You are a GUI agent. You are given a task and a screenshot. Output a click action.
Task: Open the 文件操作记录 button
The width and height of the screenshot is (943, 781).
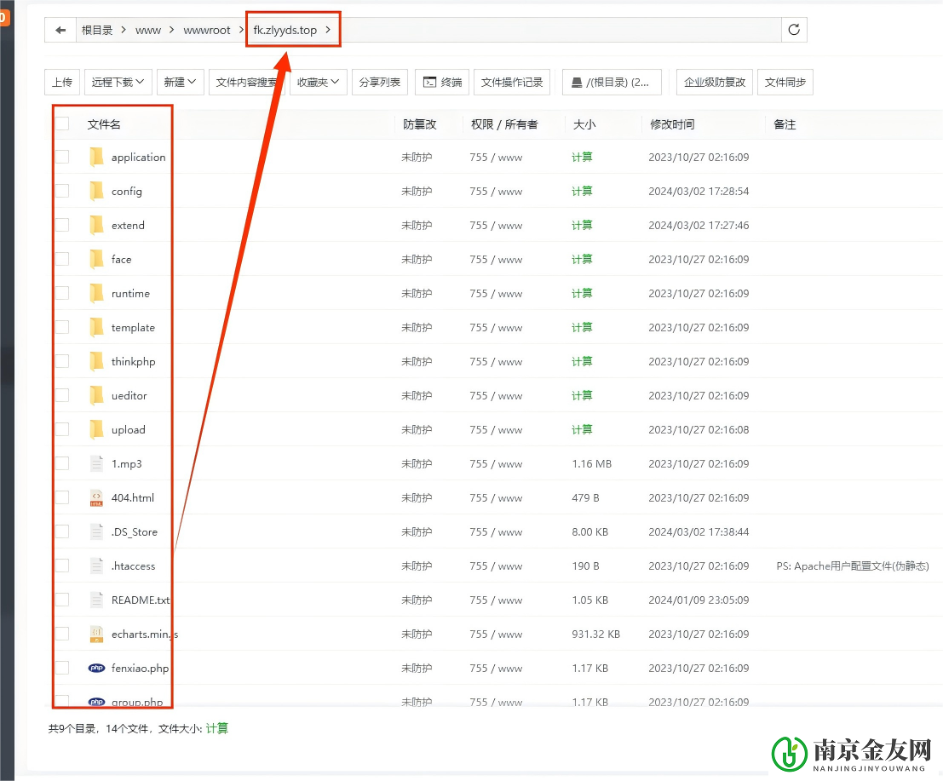click(512, 82)
